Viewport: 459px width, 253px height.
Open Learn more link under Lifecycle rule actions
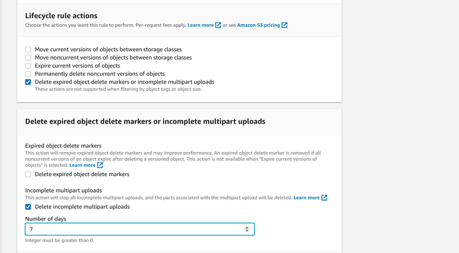point(200,25)
